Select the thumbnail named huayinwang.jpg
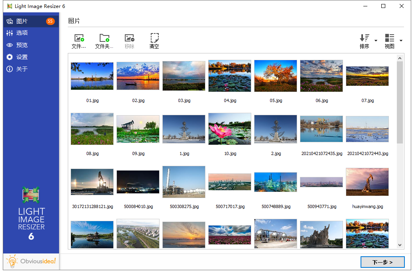The image size is (414, 273). [x=367, y=182]
